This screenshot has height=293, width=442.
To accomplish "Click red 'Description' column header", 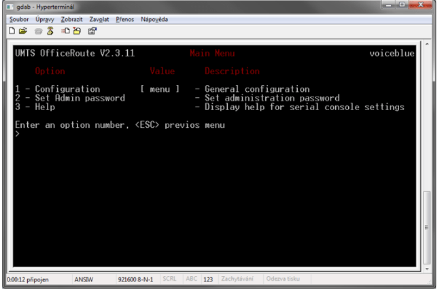I will coord(233,71).
